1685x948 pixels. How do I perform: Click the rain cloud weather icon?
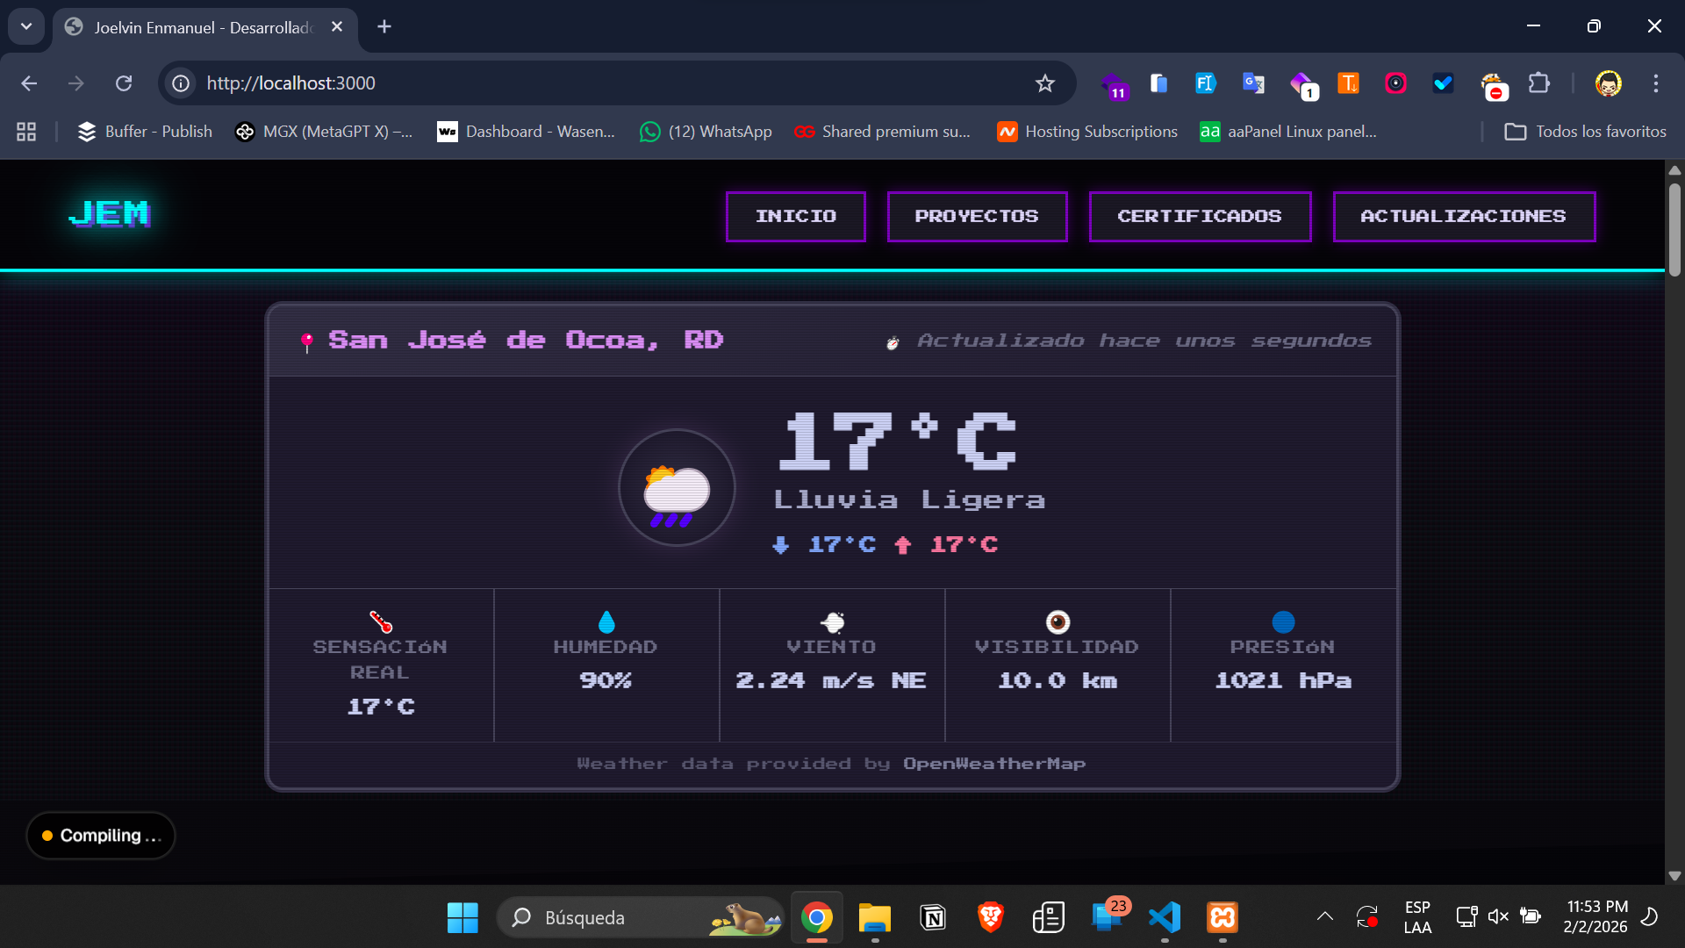(676, 489)
